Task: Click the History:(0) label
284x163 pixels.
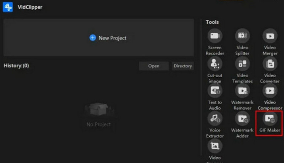Action: pyautogui.click(x=16, y=66)
